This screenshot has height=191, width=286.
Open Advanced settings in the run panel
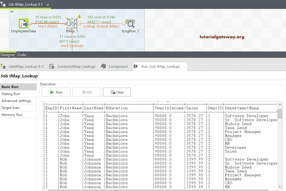[x=16, y=101]
